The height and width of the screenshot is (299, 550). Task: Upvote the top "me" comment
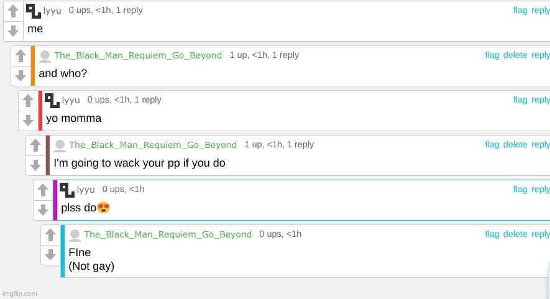pos(13,11)
